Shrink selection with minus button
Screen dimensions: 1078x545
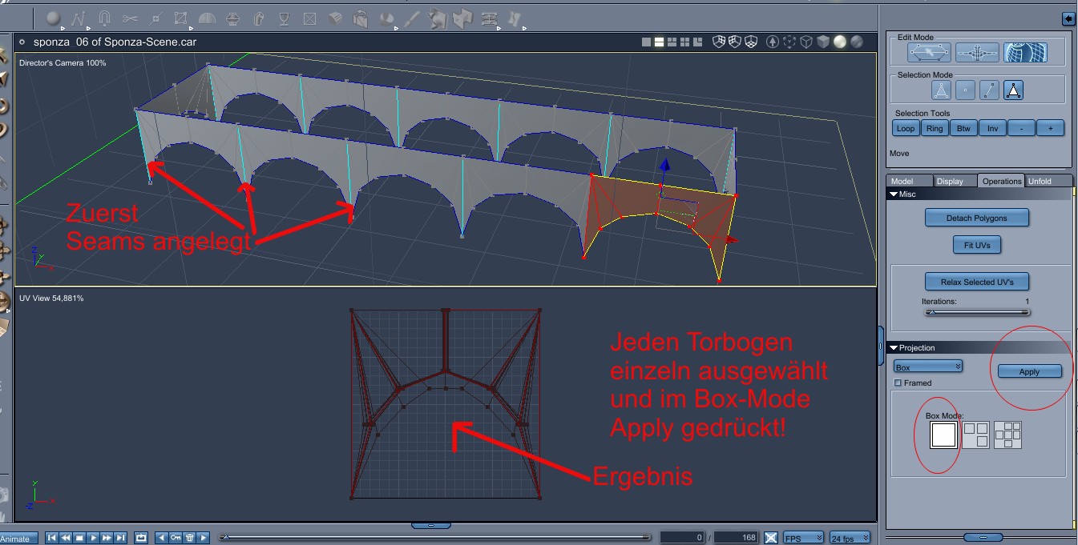(x=1021, y=128)
